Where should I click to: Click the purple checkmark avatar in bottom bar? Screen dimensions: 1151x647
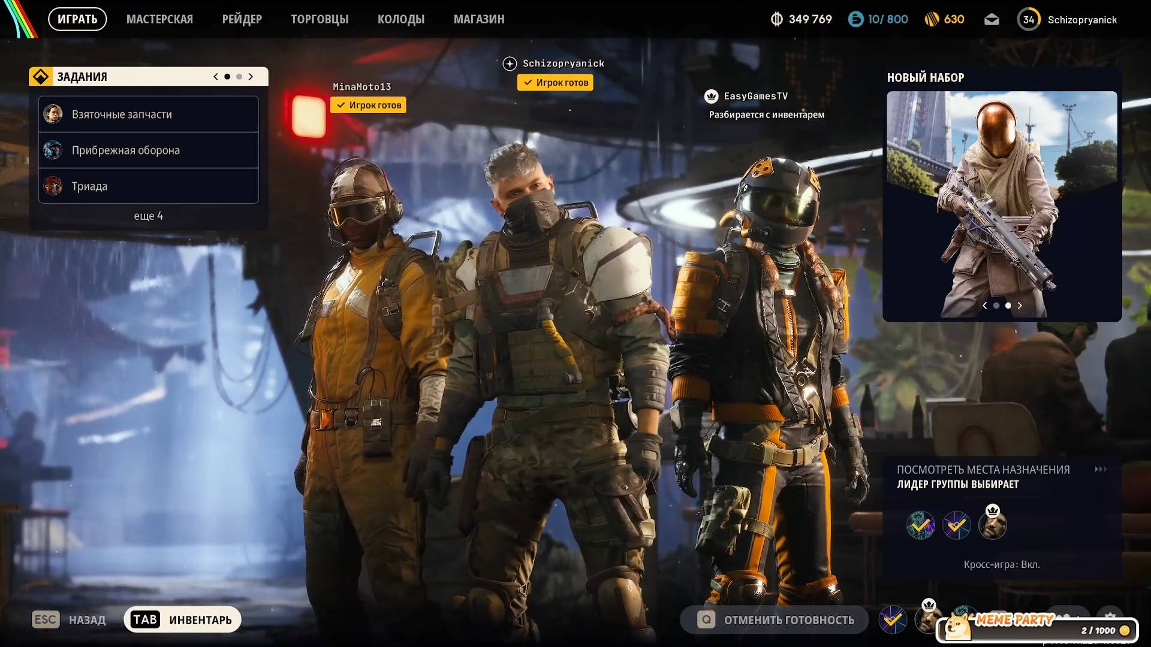[893, 619]
